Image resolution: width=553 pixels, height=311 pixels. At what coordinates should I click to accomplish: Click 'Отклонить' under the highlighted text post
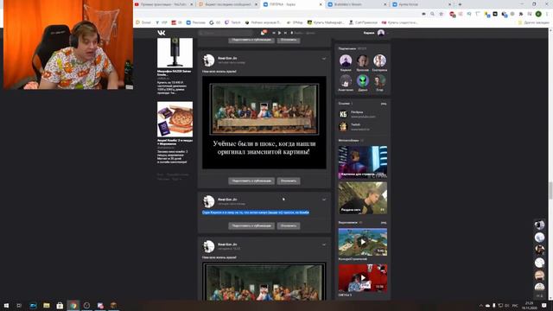pyautogui.click(x=289, y=225)
